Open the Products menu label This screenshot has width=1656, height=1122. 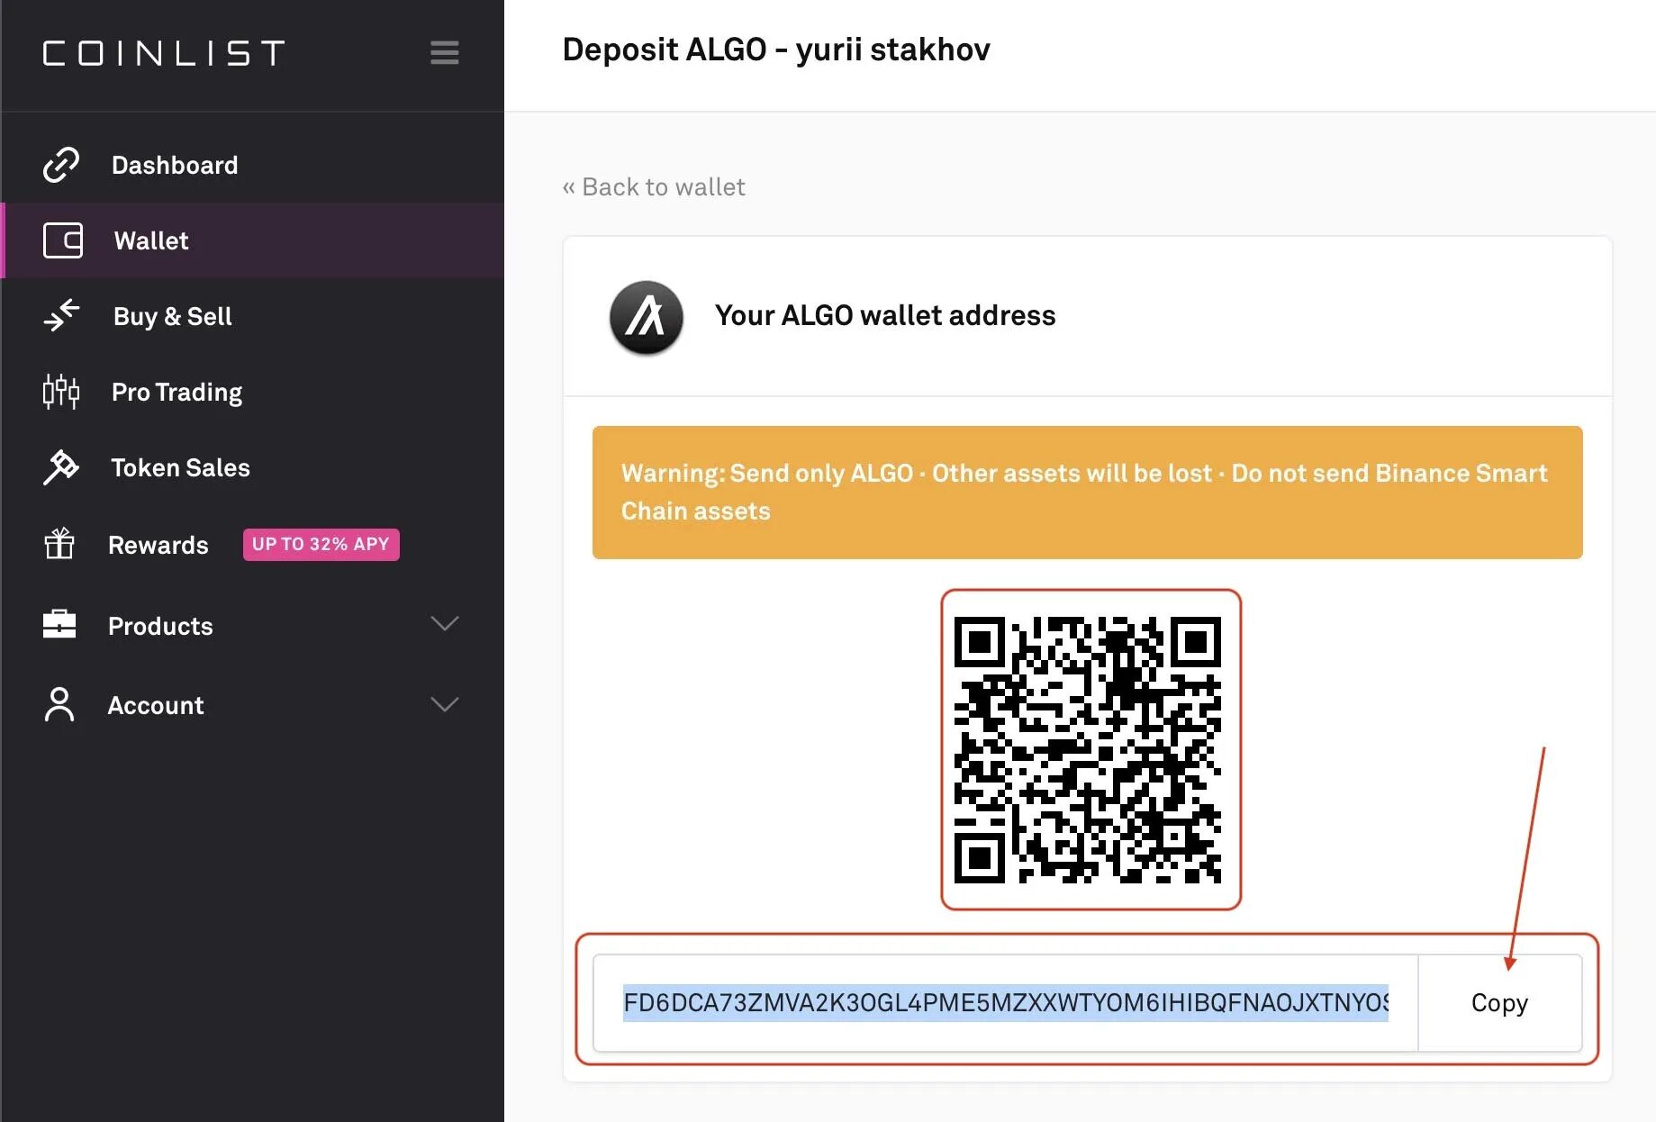[x=160, y=626]
